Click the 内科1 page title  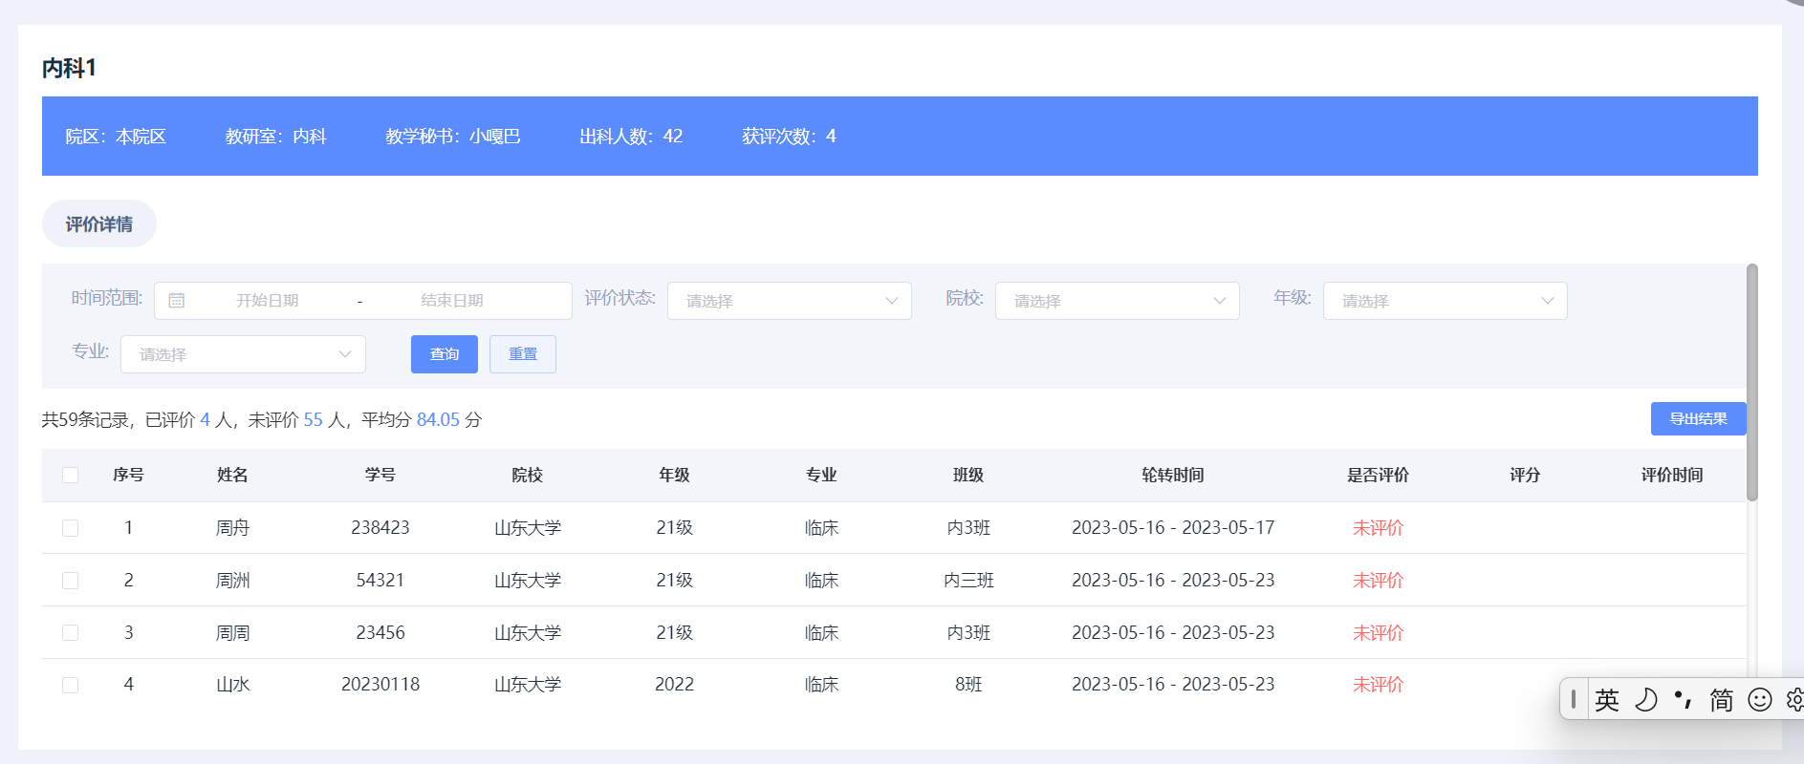pos(69,68)
